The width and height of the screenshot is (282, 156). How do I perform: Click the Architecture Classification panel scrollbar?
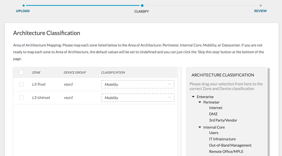click(x=269, y=112)
